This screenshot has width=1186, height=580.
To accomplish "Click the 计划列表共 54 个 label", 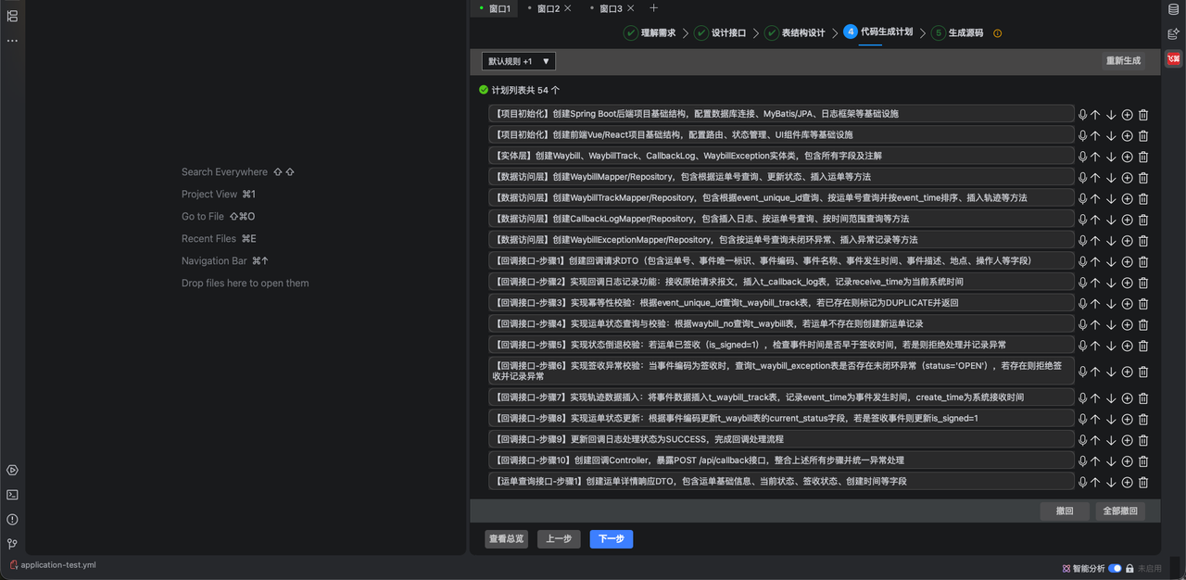I will tap(525, 91).
